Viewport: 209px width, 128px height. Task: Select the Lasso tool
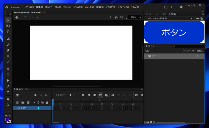pos(8,31)
